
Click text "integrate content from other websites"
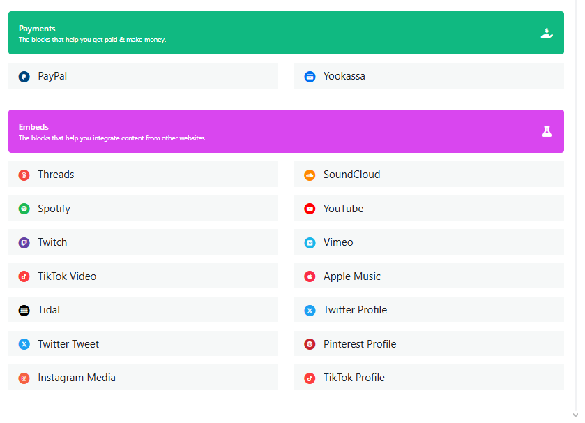click(x=149, y=138)
